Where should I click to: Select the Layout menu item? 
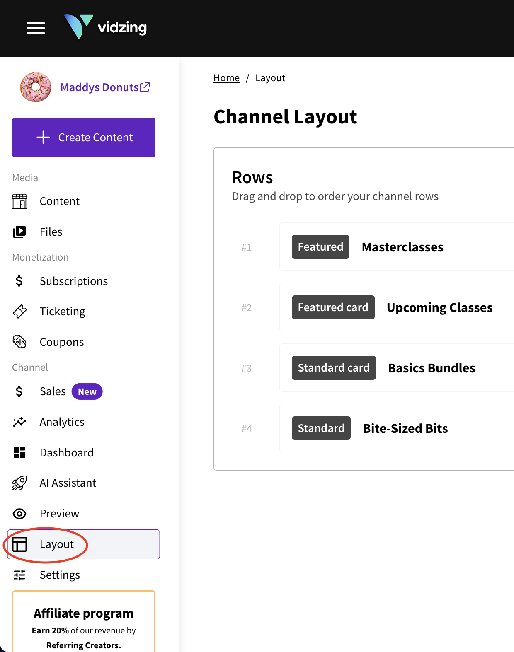(83, 544)
